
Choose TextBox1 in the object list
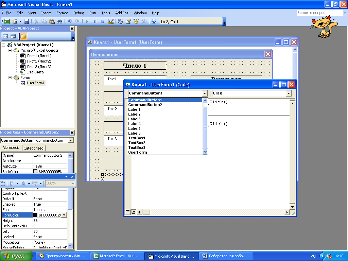(x=165, y=138)
